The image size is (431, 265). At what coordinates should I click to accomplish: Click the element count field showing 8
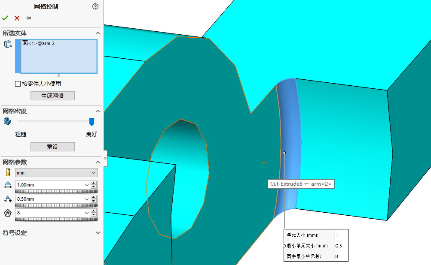(x=49, y=213)
